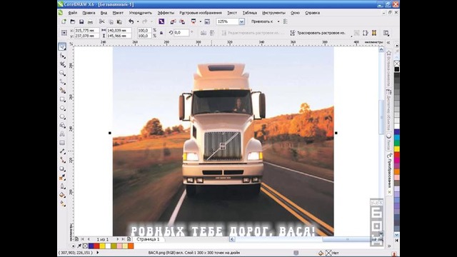457x257 pixels.
Task: Select the Table tool
Action: coord(62,143)
